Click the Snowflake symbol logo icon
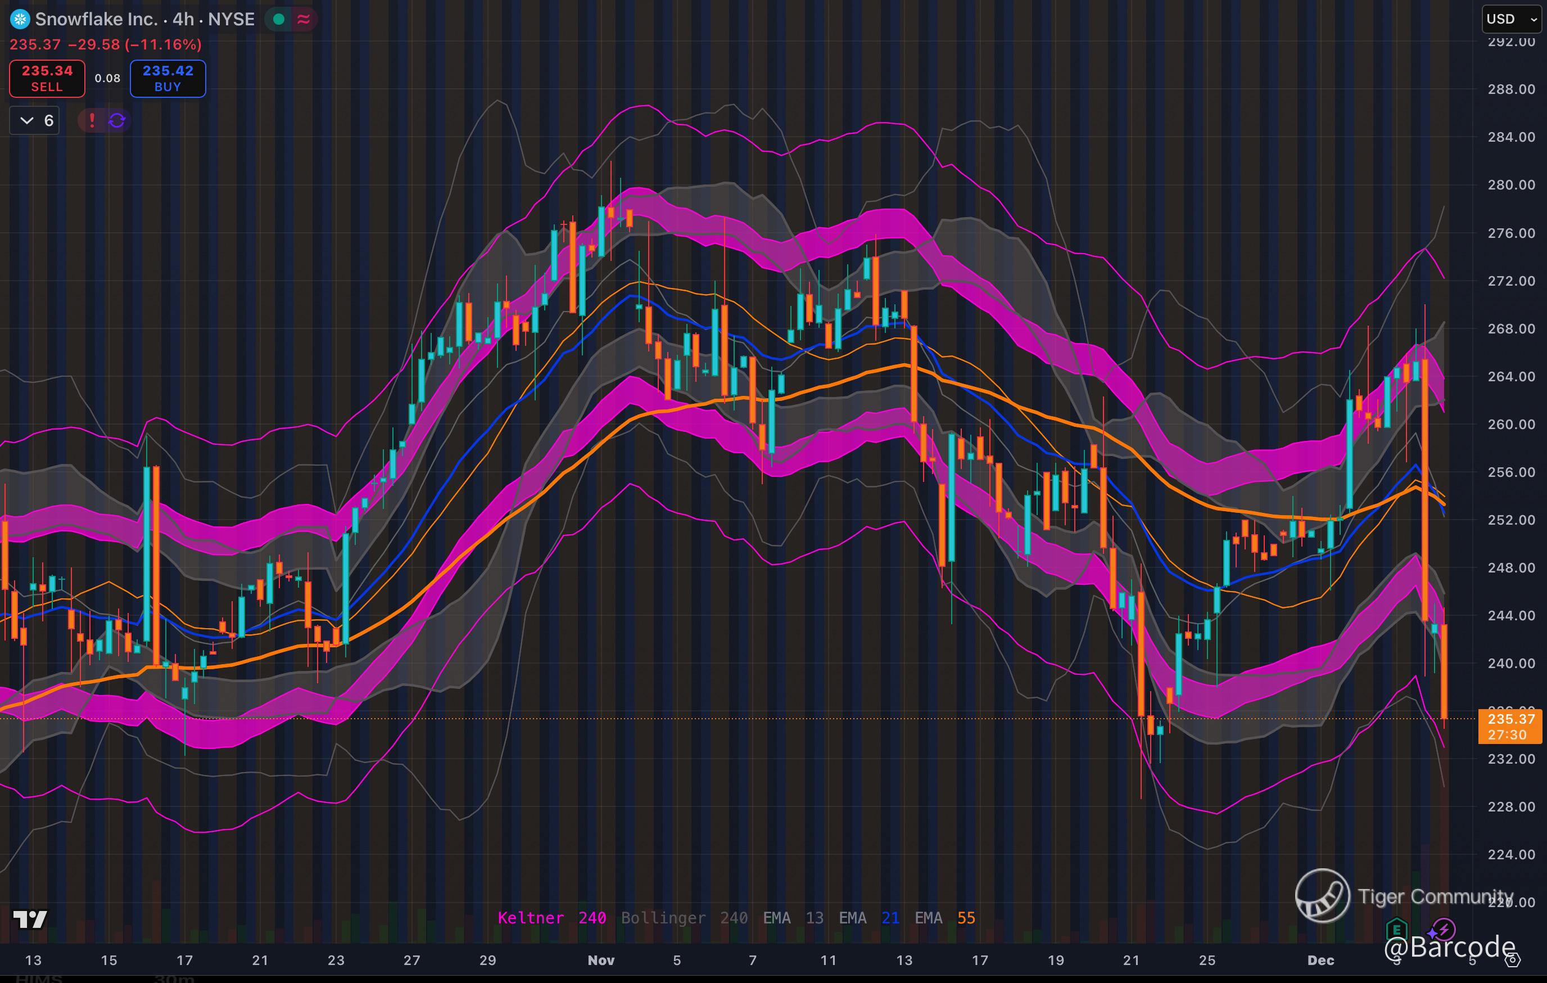 coord(21,19)
